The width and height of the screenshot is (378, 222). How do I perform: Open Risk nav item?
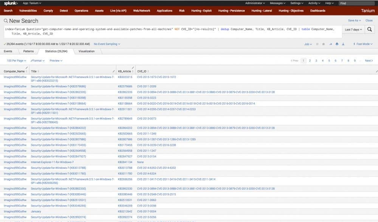[182, 11]
